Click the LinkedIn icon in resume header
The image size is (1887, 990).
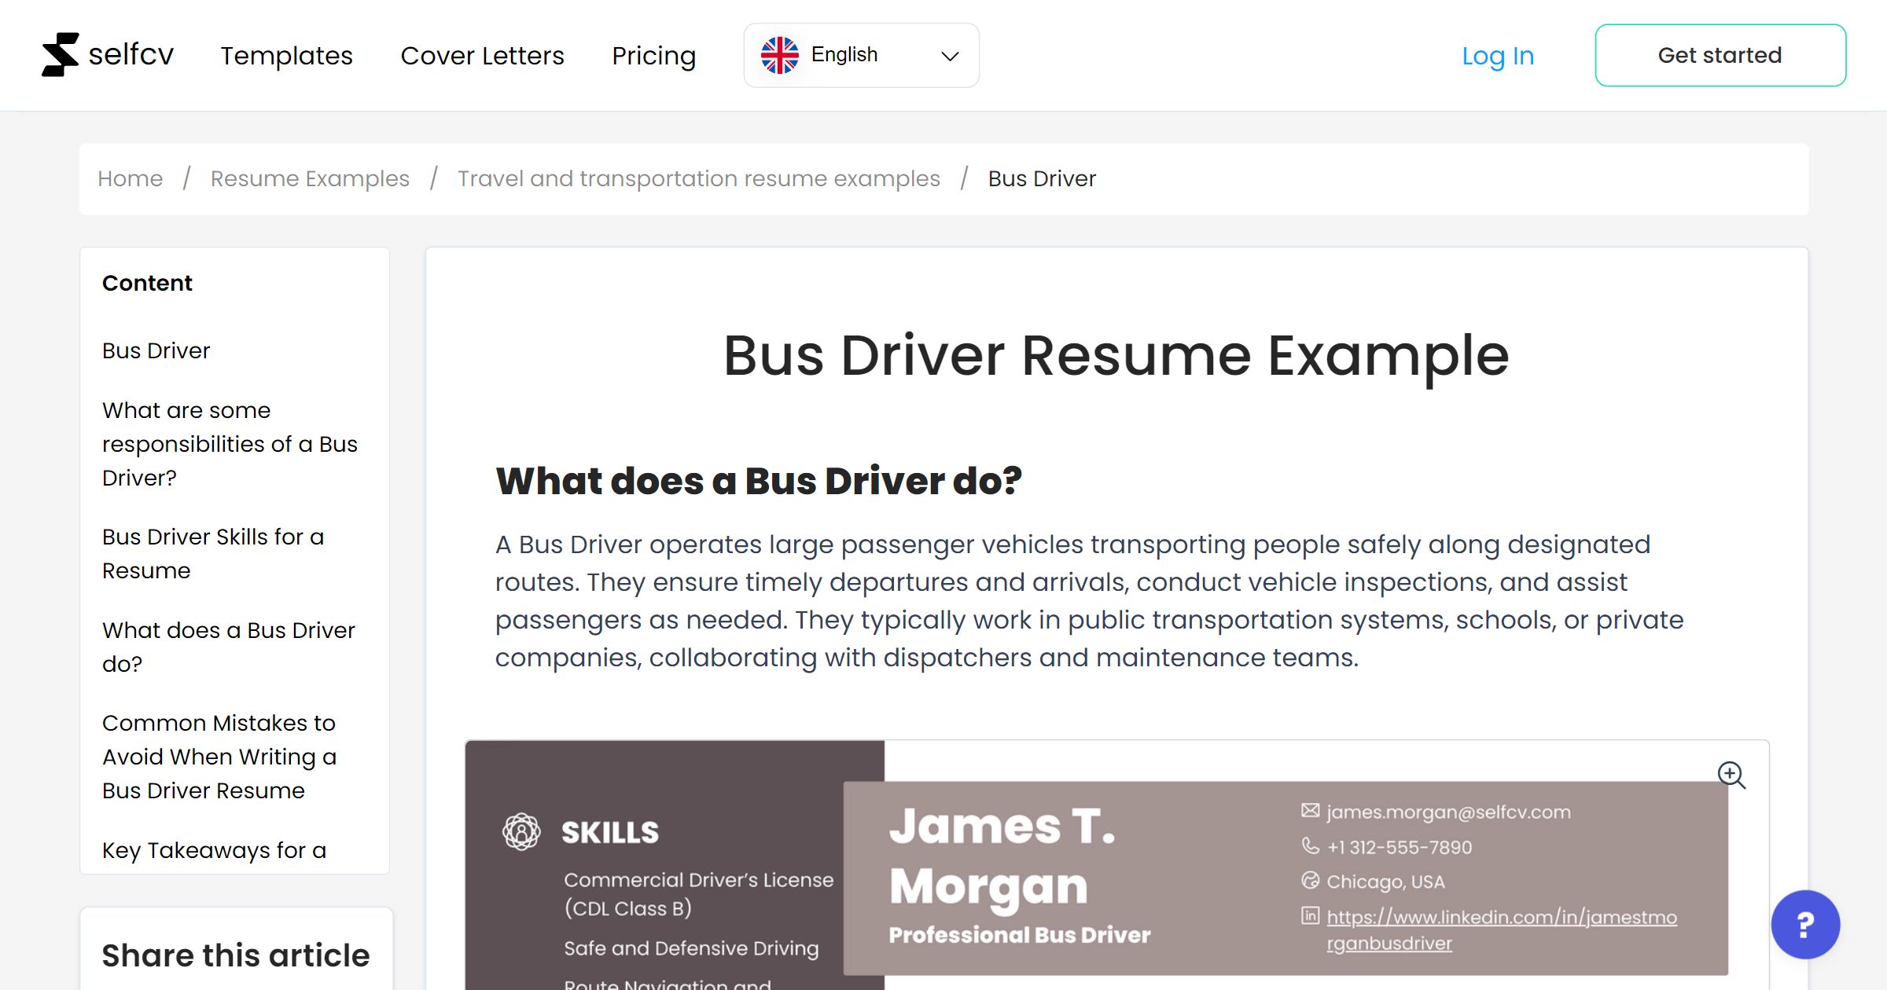(1310, 915)
